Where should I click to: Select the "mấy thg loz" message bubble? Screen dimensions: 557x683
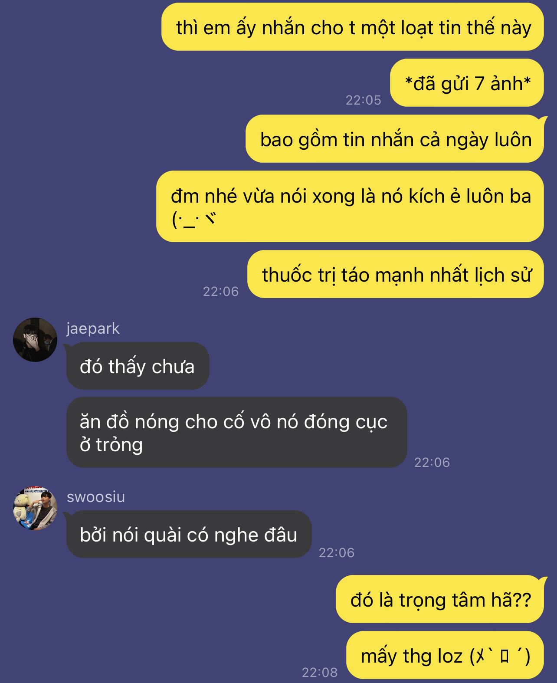[445, 655]
